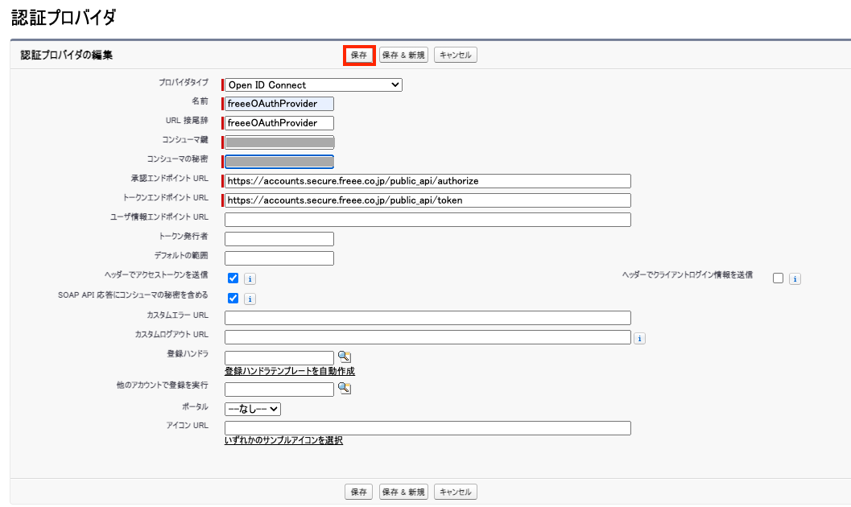Viewport: 851px width, 507px height.
Task: Open the プロバイダタイプ dropdown
Action: [313, 84]
